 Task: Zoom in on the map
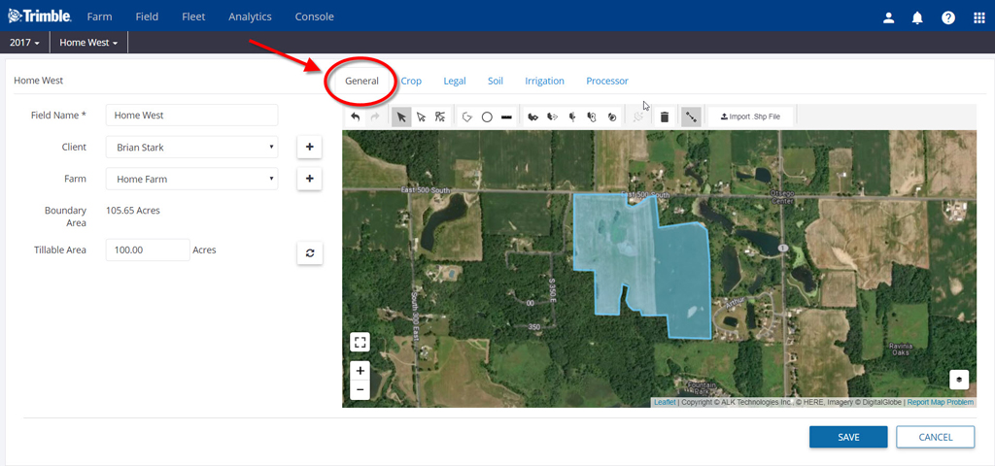click(x=360, y=371)
